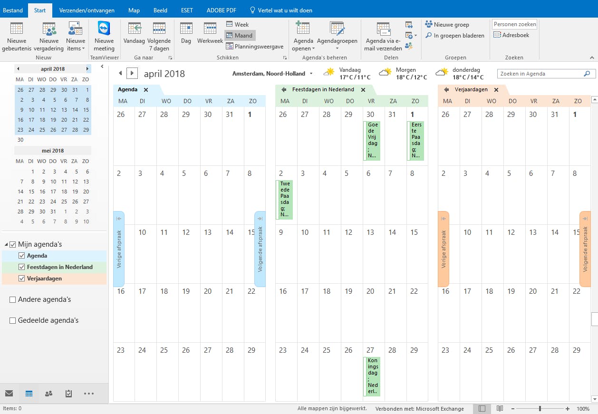
Task: Click the Vandaag button to jump to today
Action: coord(134,37)
